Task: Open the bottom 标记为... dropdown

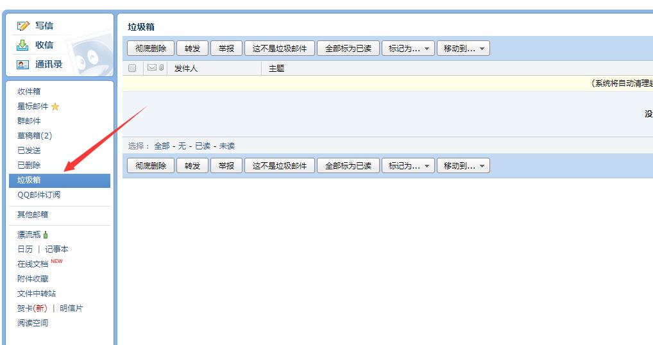Action: pos(408,165)
